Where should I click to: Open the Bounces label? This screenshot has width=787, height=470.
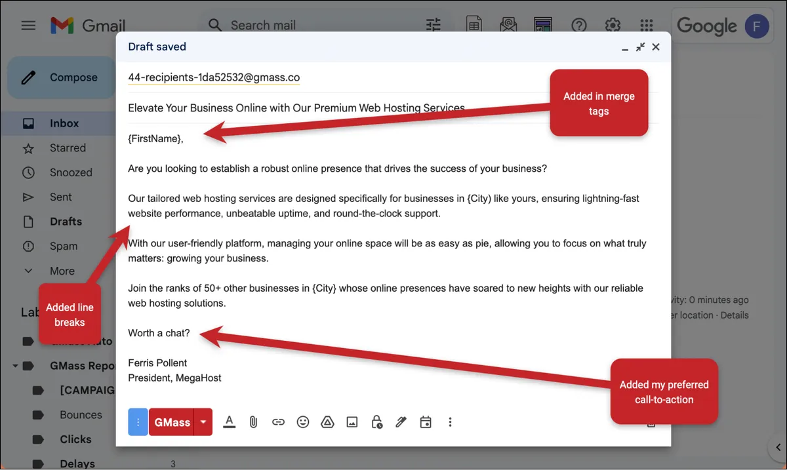point(80,415)
